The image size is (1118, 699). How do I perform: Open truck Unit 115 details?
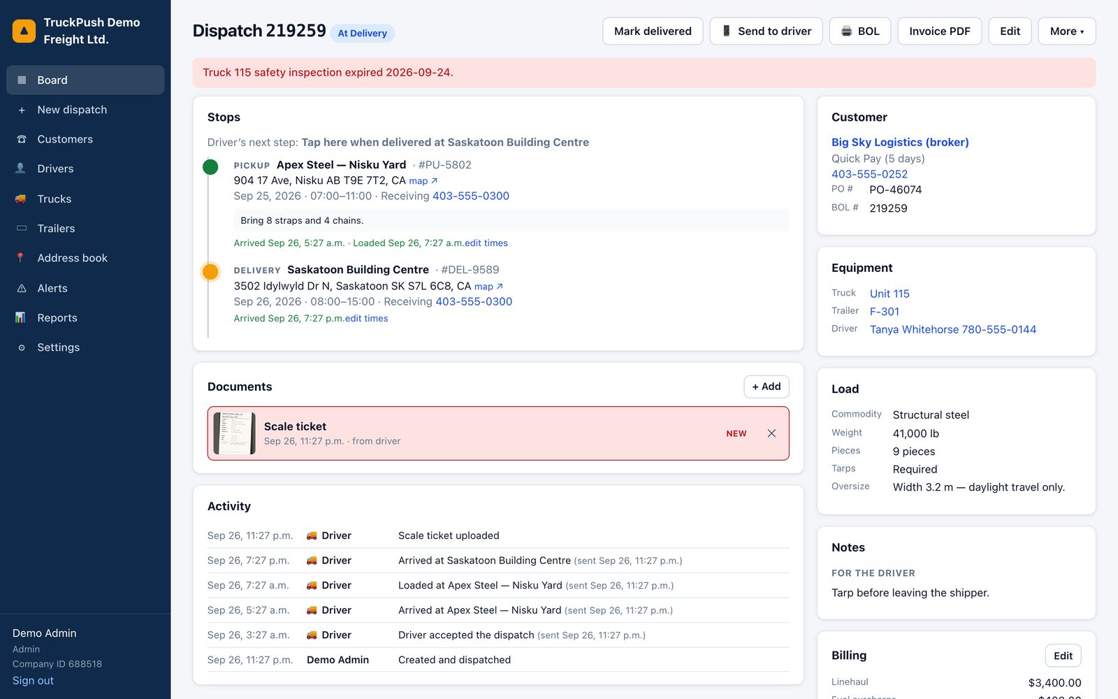pyautogui.click(x=890, y=294)
